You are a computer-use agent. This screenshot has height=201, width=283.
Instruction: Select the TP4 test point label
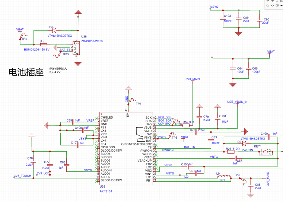pyautogui.click(x=24, y=39)
